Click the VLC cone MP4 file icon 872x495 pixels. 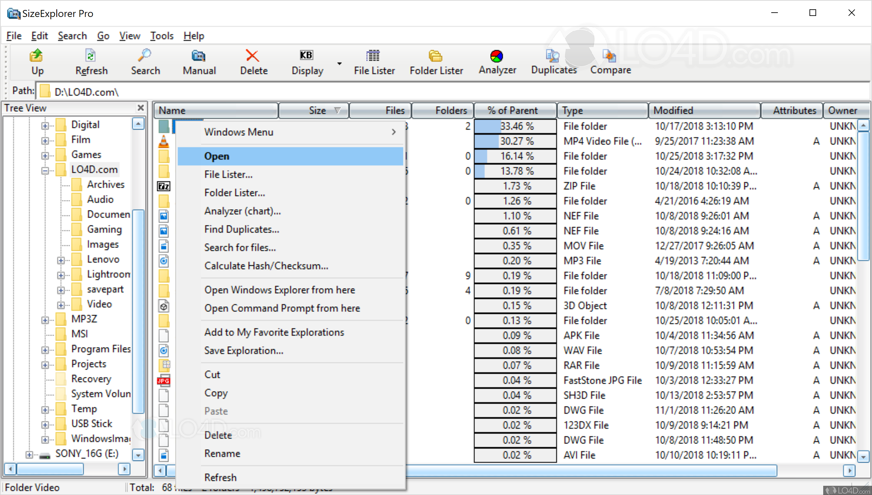[164, 142]
